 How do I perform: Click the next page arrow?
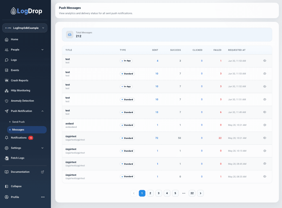tap(200, 193)
